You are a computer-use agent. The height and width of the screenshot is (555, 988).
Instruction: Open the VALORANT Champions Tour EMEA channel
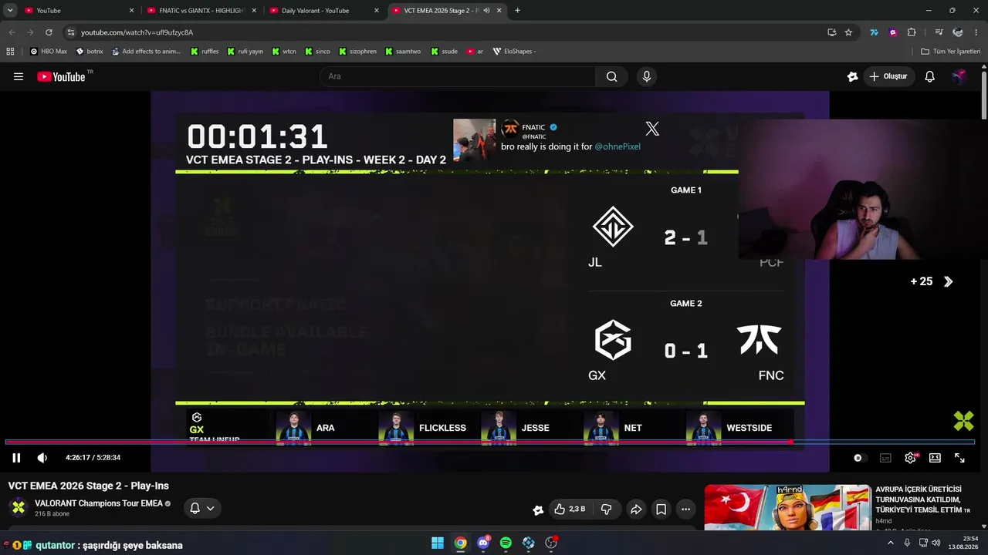[x=99, y=503]
